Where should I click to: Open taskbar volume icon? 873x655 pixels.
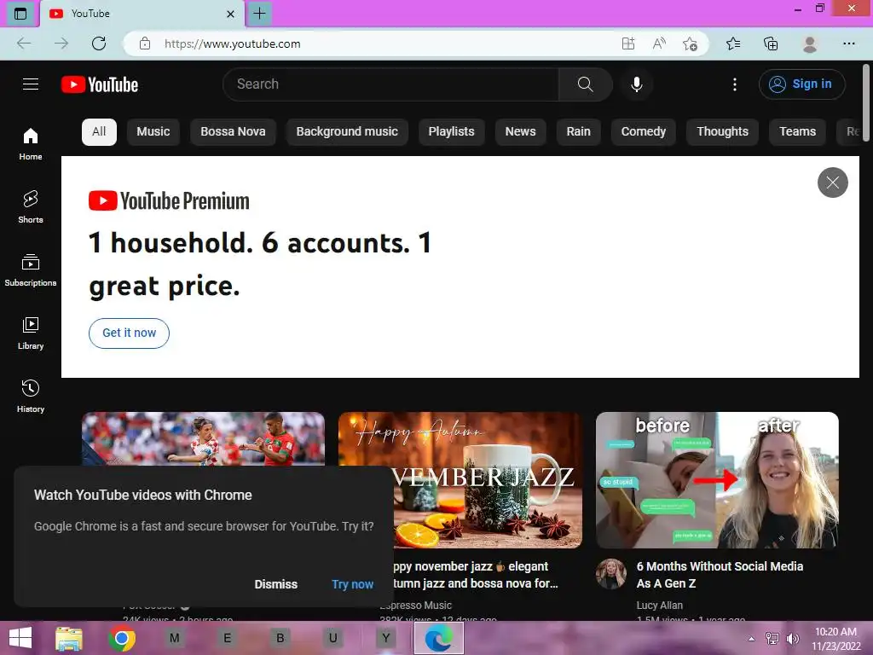[792, 639]
